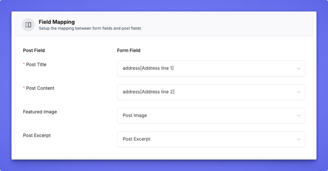Select the Post Excerpt label in left column
This screenshot has height=171, width=328.
pyautogui.click(x=37, y=135)
